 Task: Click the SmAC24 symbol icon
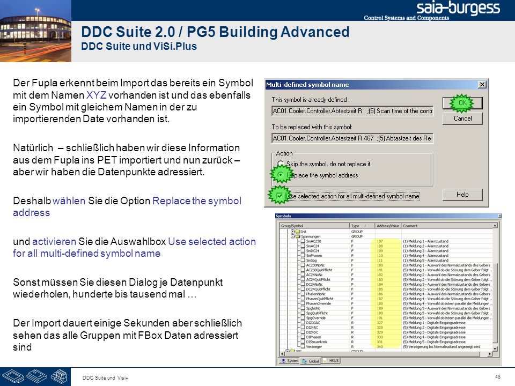coord(303,246)
